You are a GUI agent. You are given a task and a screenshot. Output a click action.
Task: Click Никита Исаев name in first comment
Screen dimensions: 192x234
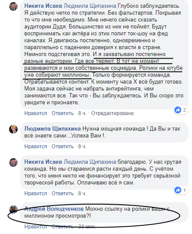[x=43, y=6]
